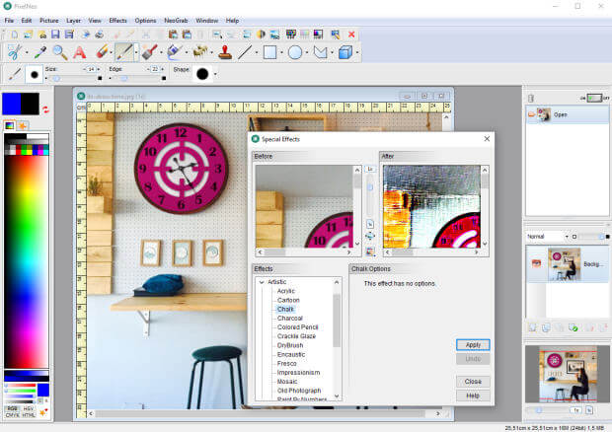This screenshot has width=612, height=432.
Task: Close the Special Effects dialog via Close button
Action: [x=473, y=382]
